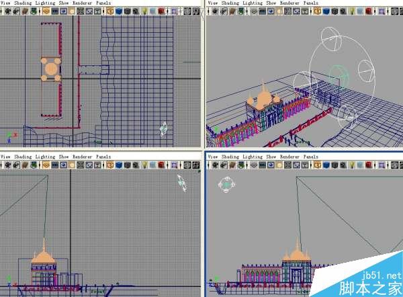The width and height of the screenshot is (403, 297).
Task: Select wireframe cube icon in top-view panel
Action: 110,11
